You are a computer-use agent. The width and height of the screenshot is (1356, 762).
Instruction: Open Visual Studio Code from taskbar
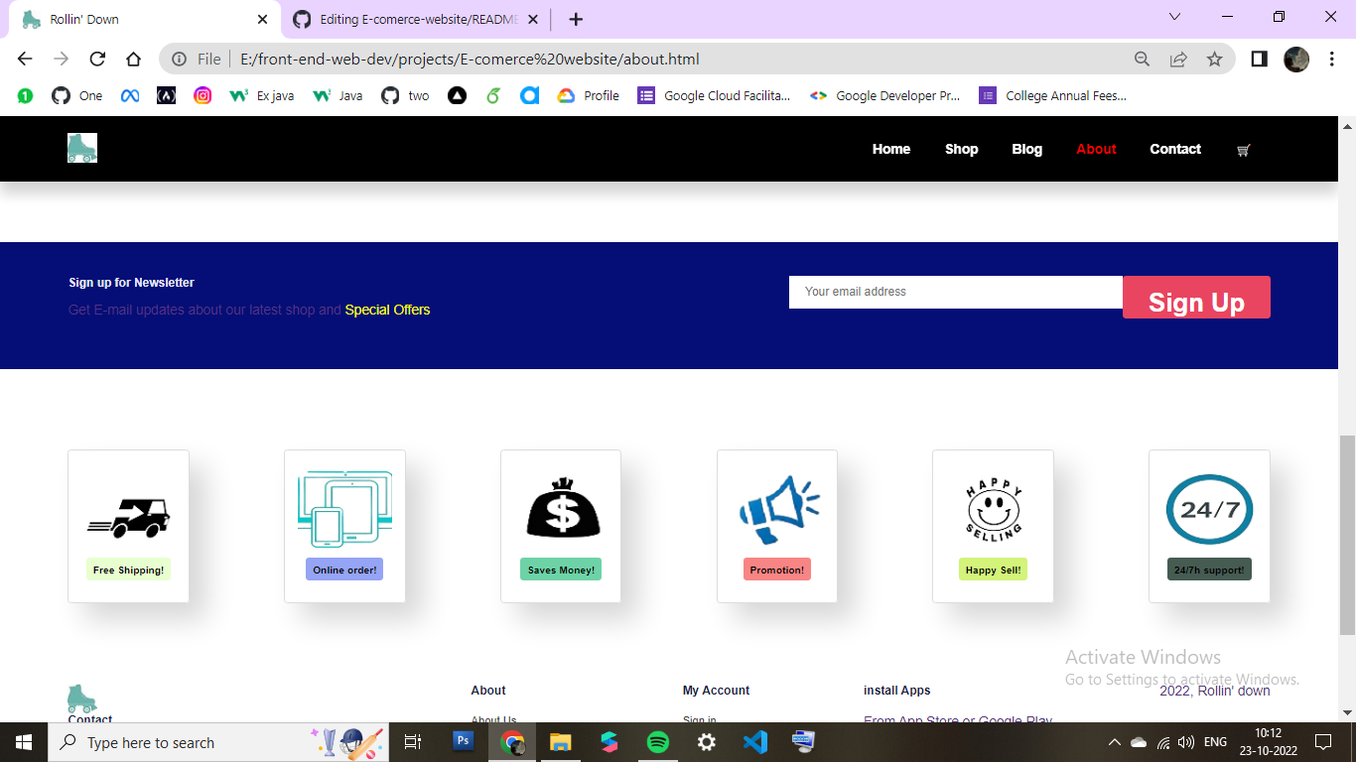pos(754,742)
